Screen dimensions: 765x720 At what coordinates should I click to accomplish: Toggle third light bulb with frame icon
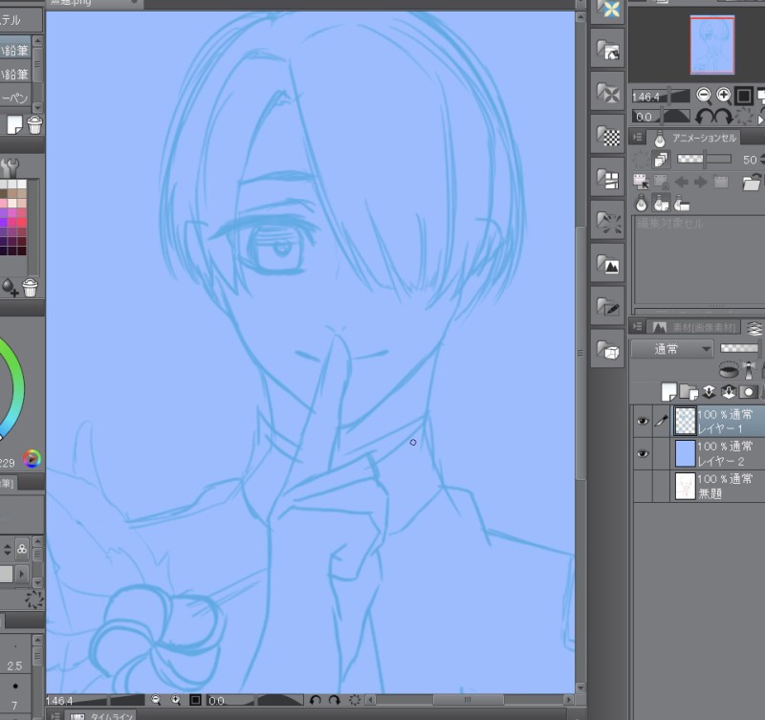(681, 203)
